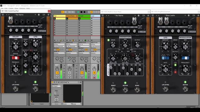Click the Sync footswitch in MuRF plugin
This screenshot has width=200, height=112.
(137, 90)
